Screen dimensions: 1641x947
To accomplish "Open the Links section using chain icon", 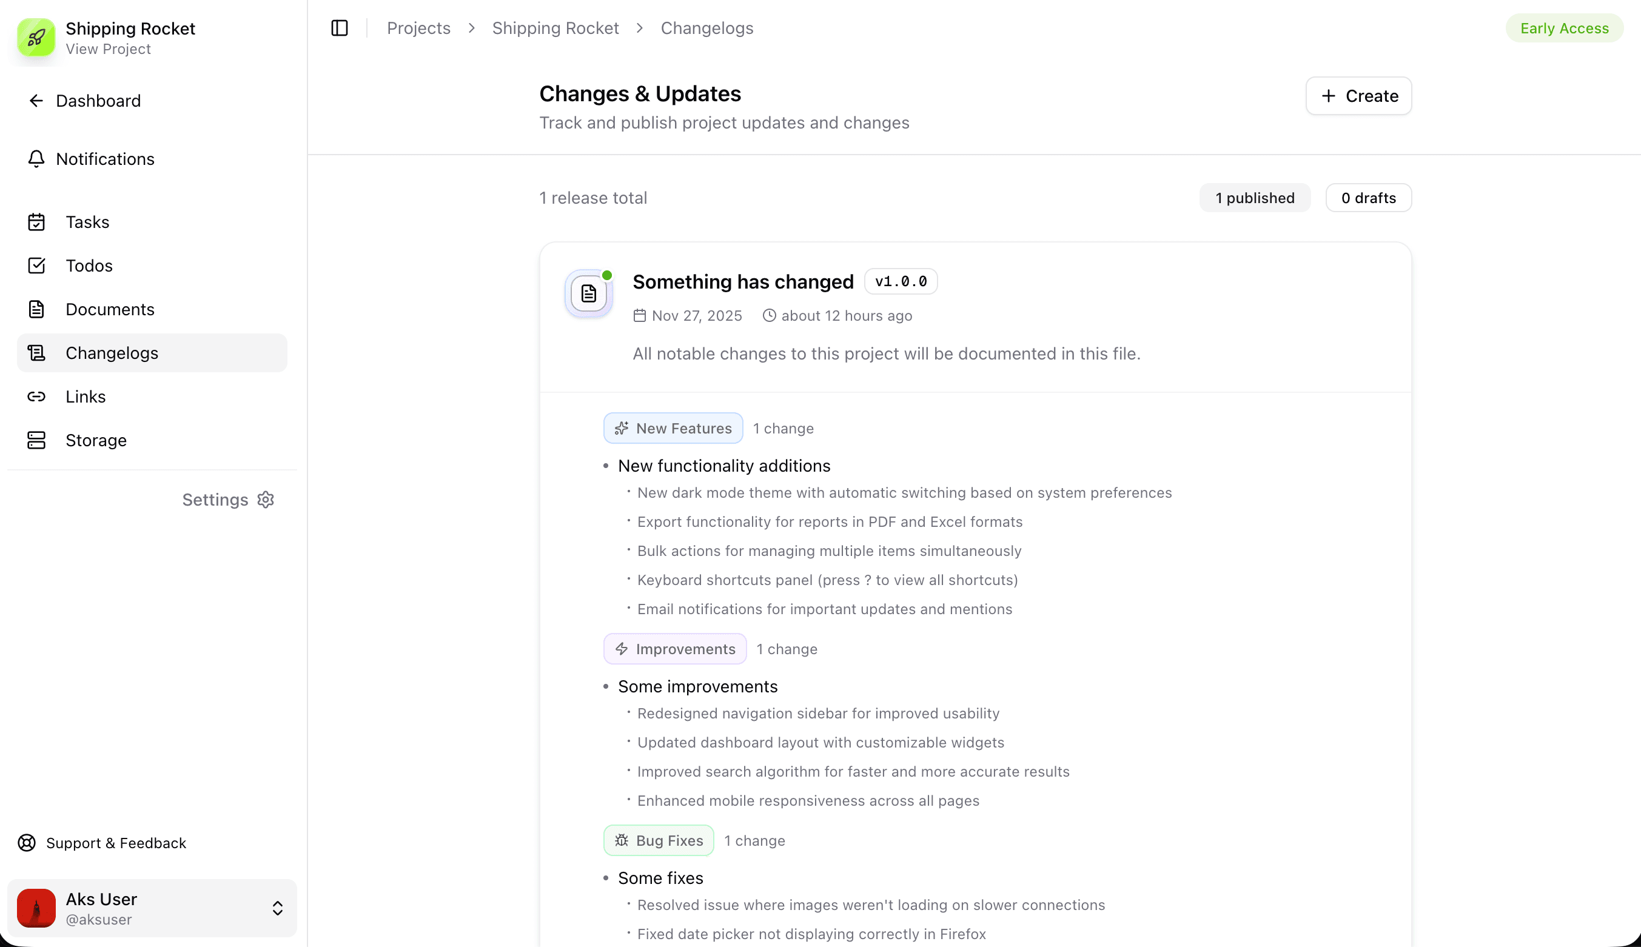I will click(x=36, y=396).
